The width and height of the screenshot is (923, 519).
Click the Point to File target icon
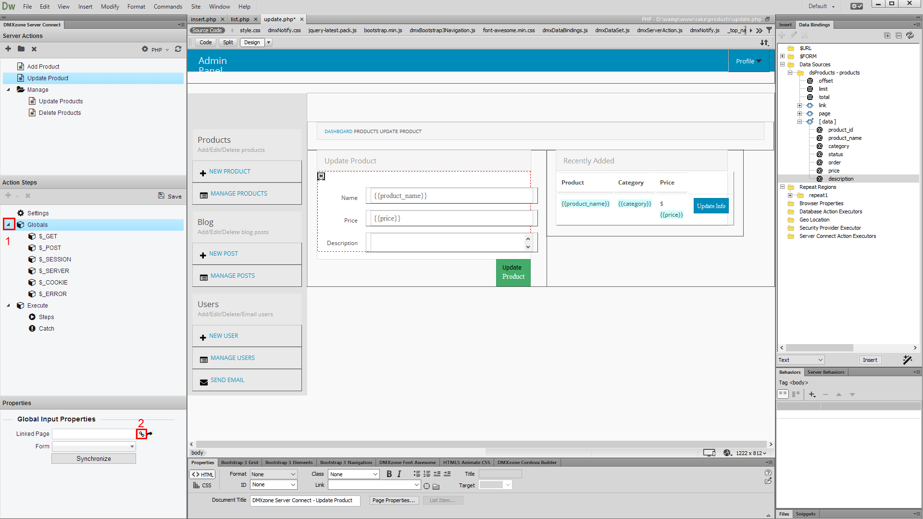coord(427,486)
